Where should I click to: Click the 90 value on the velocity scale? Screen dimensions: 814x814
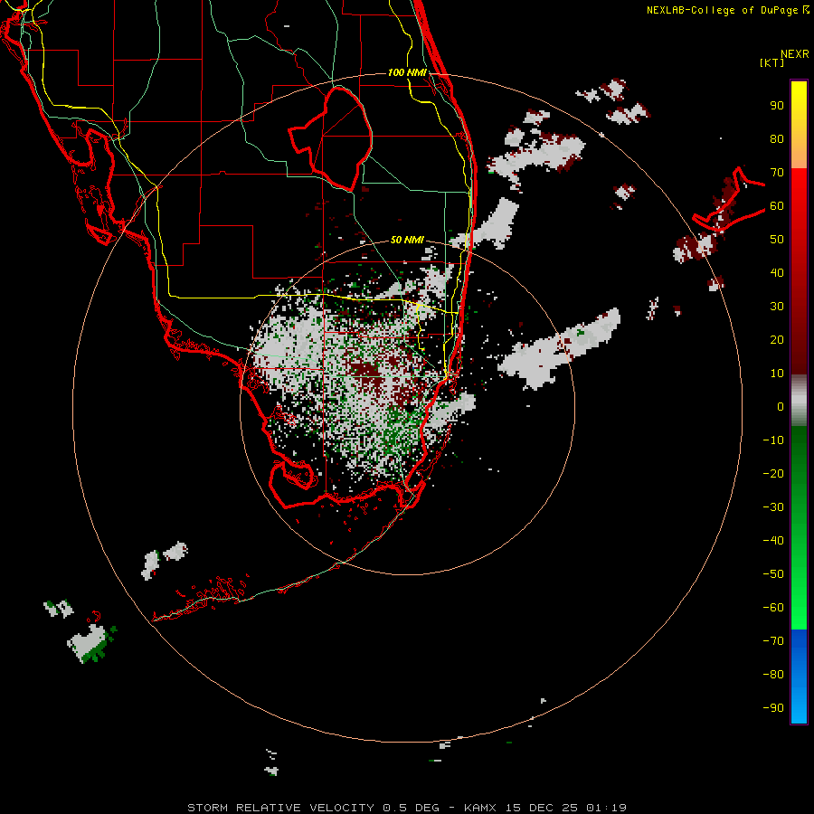point(777,106)
